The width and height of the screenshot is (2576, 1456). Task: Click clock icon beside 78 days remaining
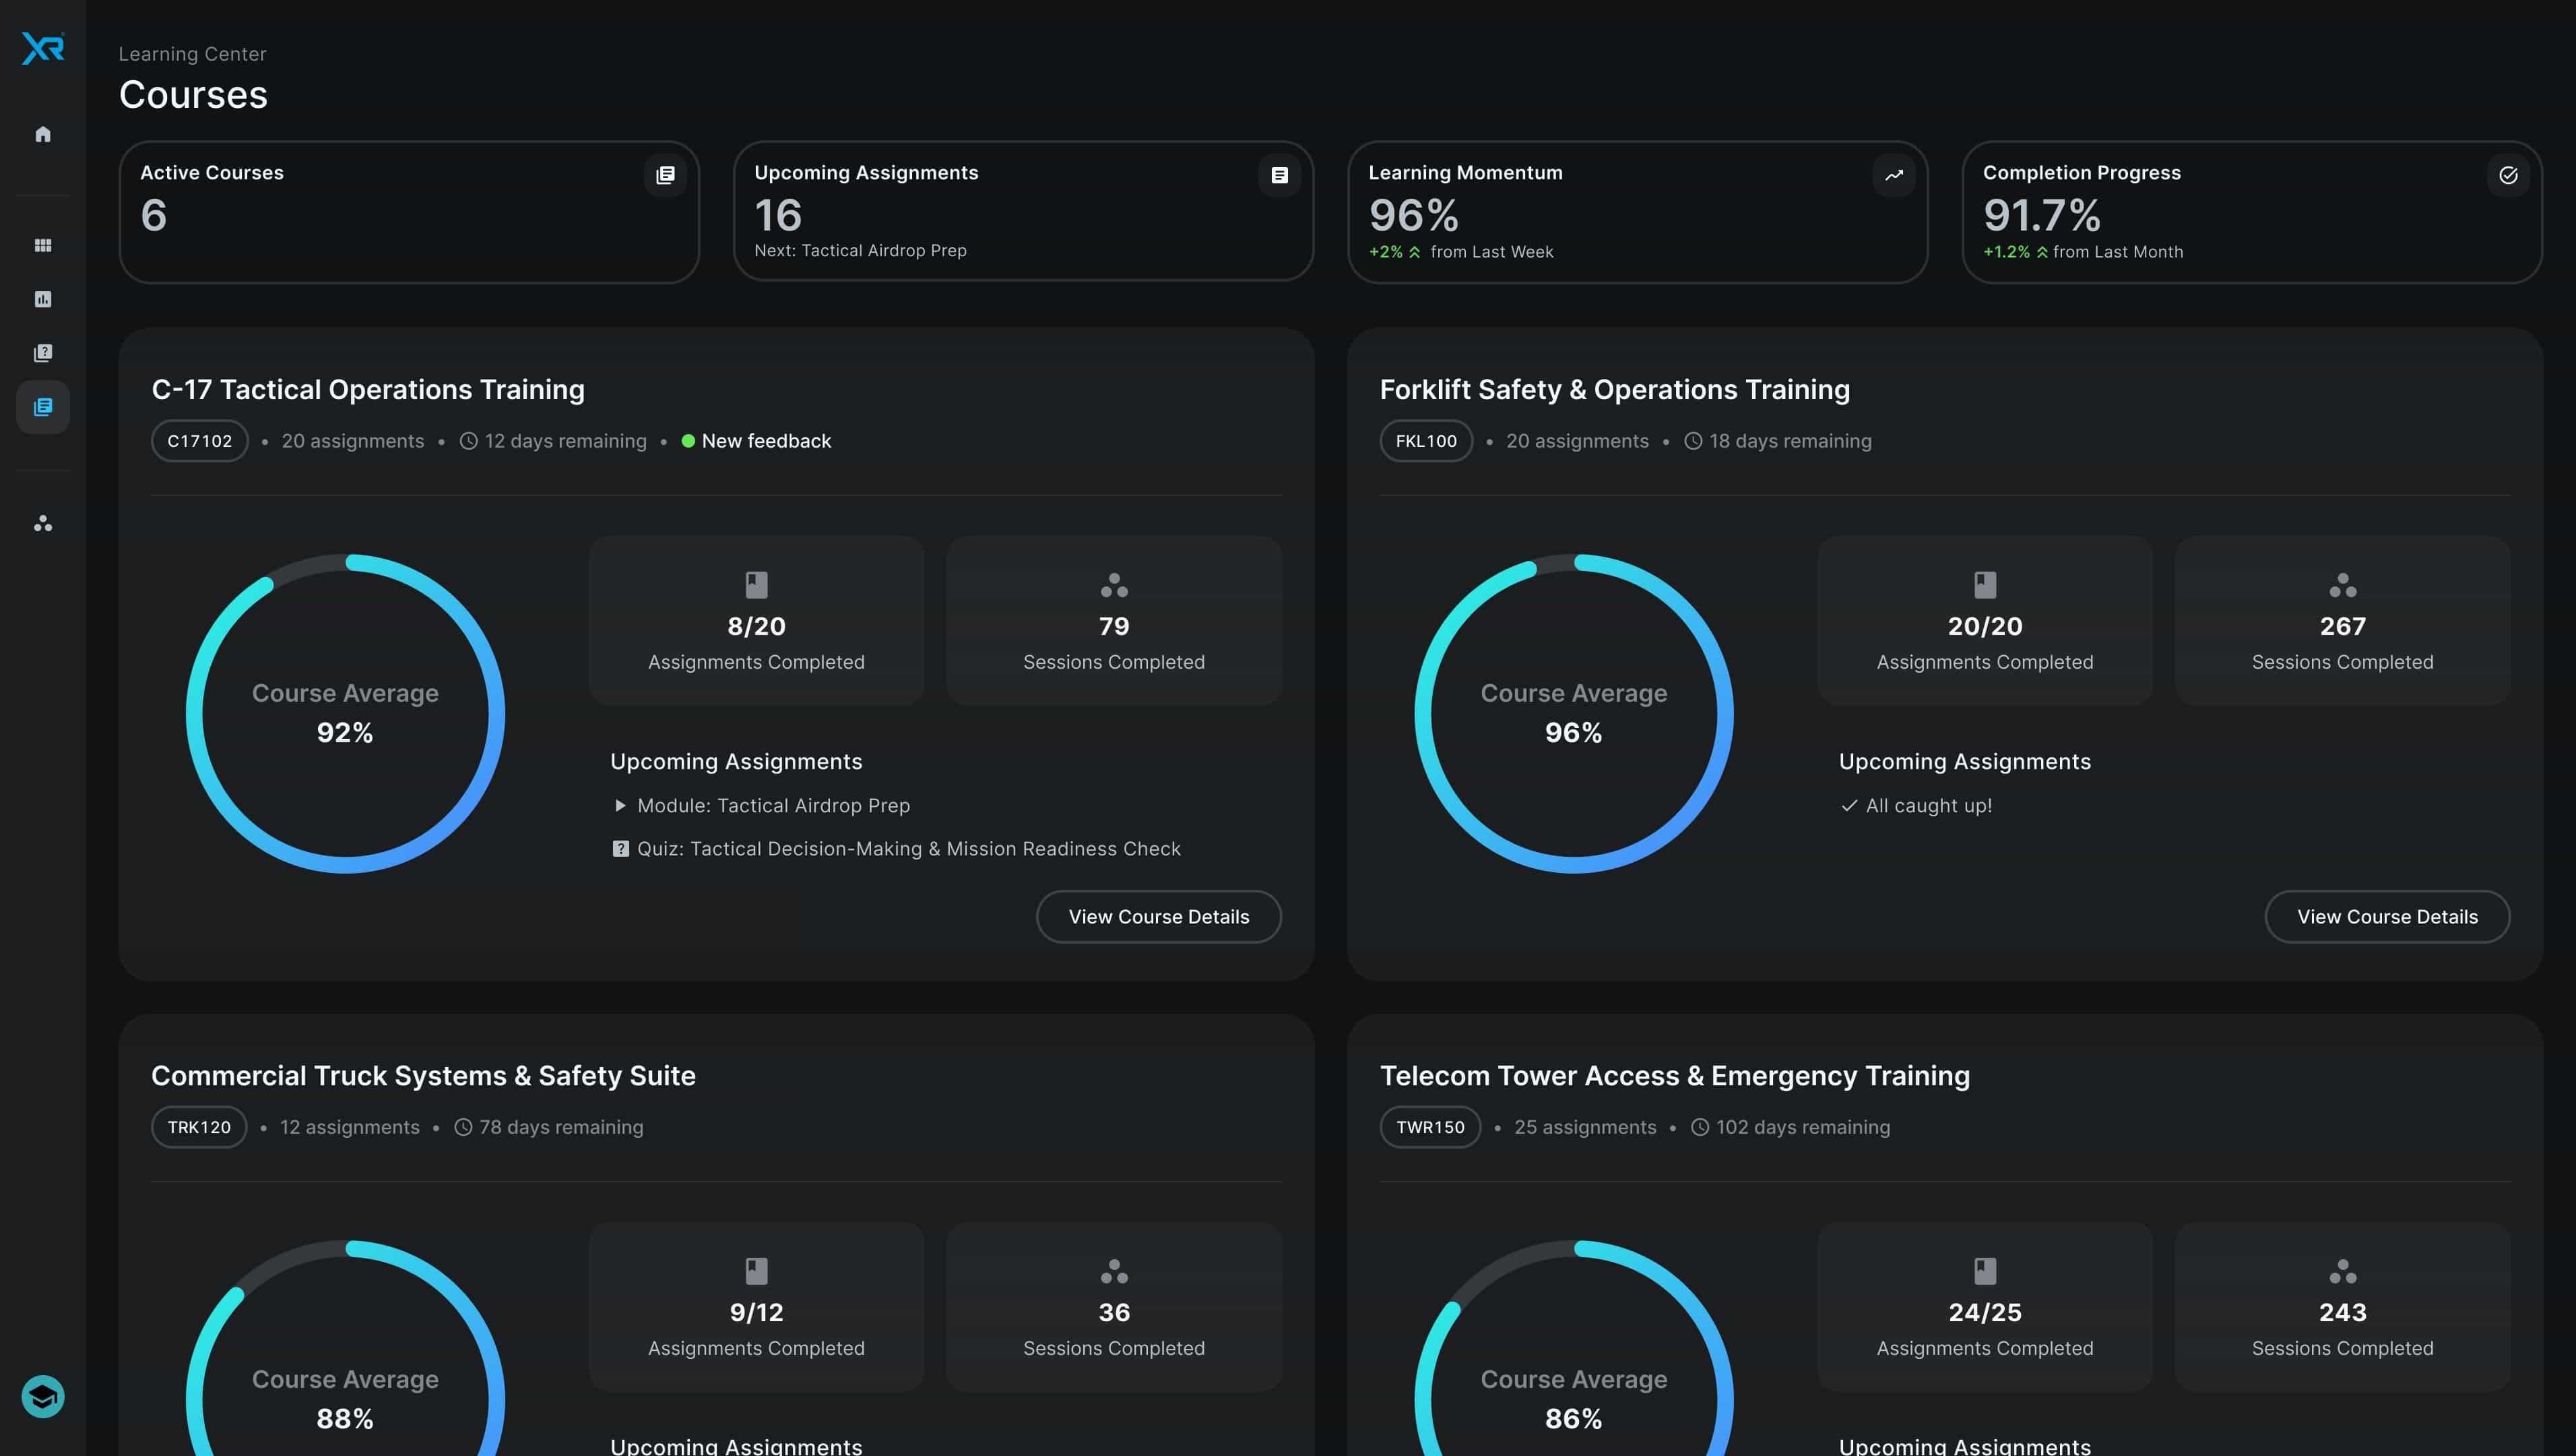pos(463,1127)
